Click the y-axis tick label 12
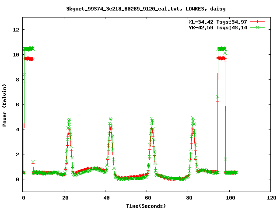 (x=16, y=30)
